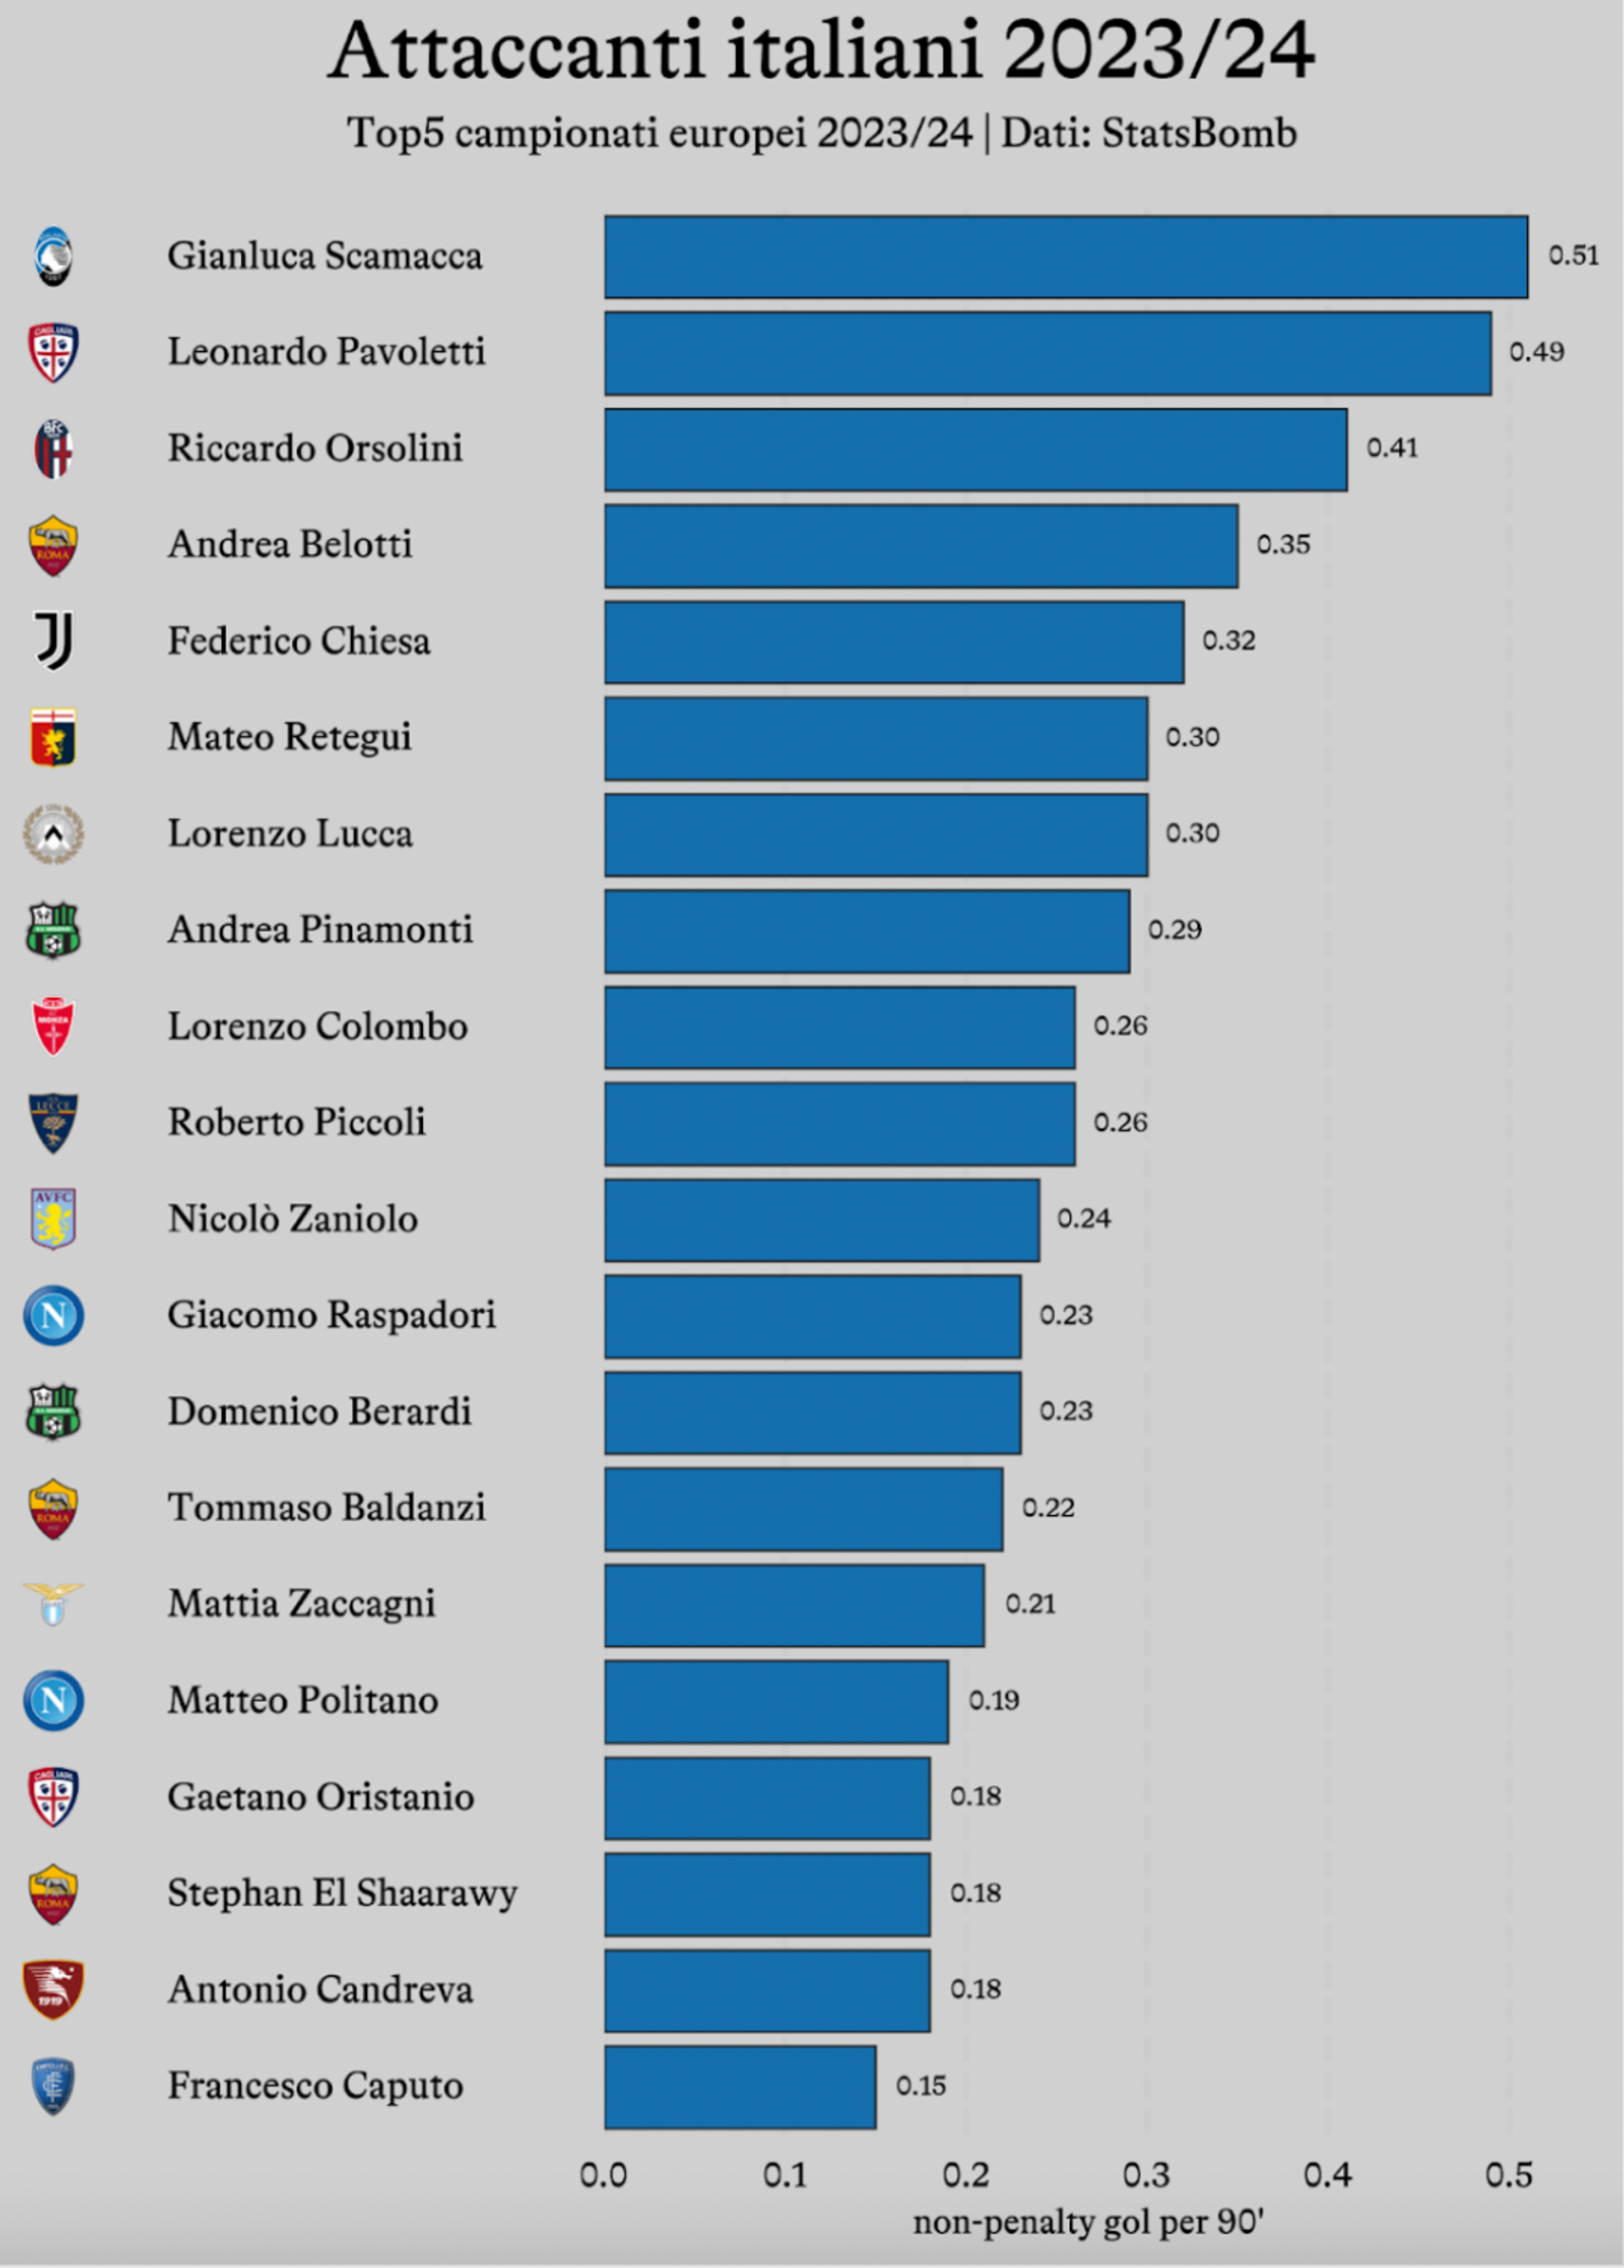Click the Empoli badge beside Francesco Caputo
Screen dimensions: 1624x2268
53,2086
